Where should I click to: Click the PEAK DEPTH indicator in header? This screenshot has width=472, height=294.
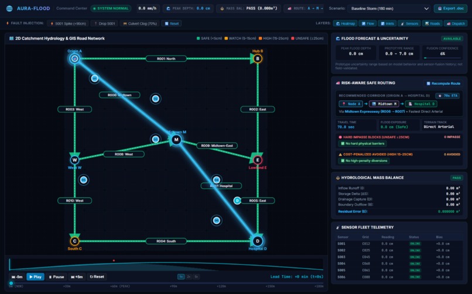[189, 8]
